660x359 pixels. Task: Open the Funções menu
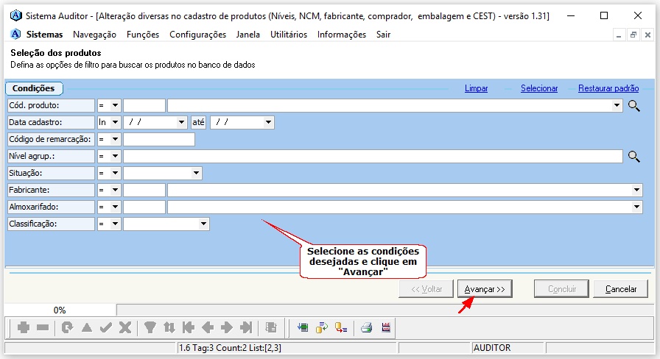click(x=143, y=35)
